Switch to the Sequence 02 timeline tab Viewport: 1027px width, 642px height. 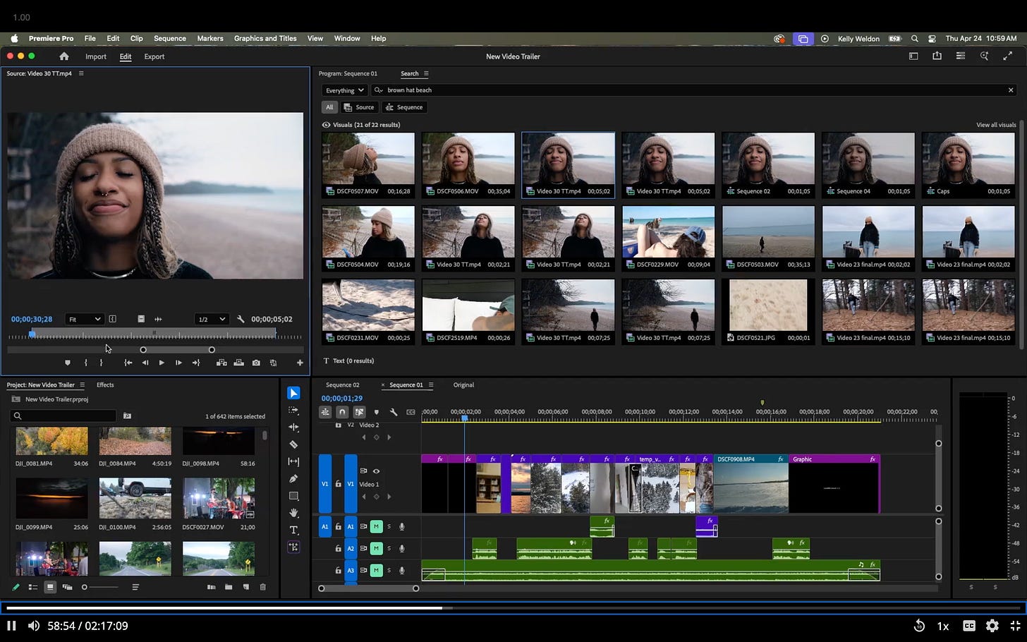click(x=342, y=385)
